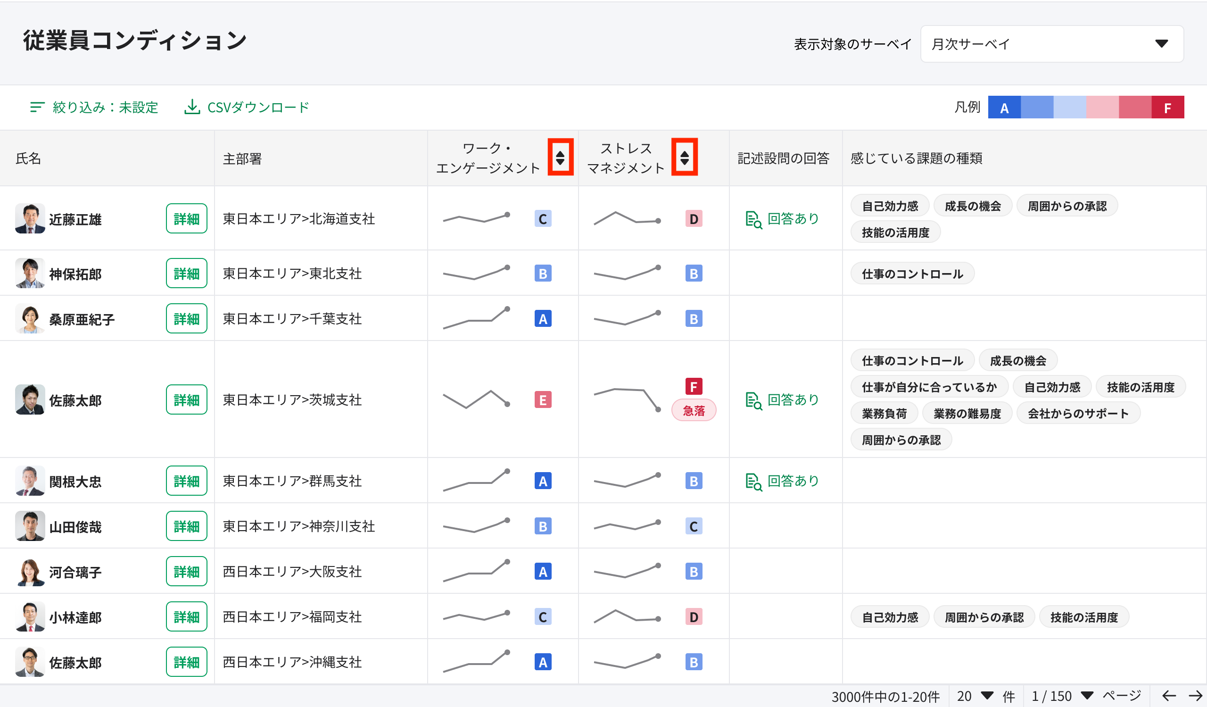Viewport: 1207px width, 707px height.
Task: Open the 月次サーベイ survey dropdown
Action: (1052, 43)
